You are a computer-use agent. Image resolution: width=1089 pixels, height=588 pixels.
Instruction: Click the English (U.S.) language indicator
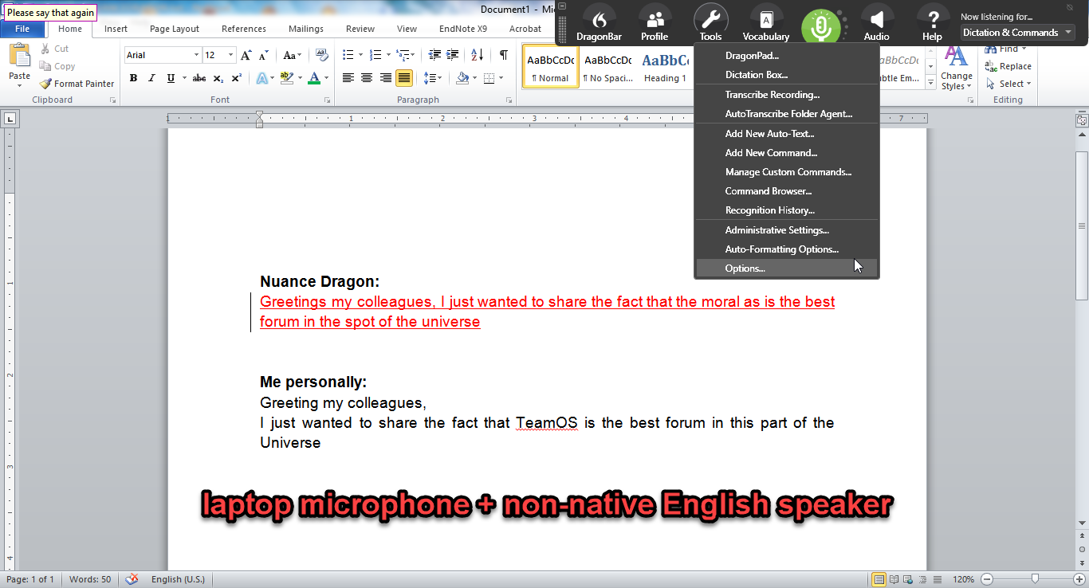[177, 579]
